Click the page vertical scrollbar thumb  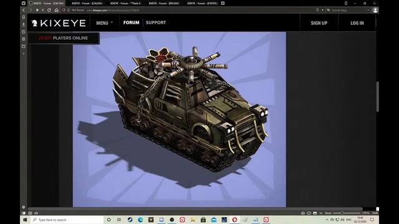[377, 96]
